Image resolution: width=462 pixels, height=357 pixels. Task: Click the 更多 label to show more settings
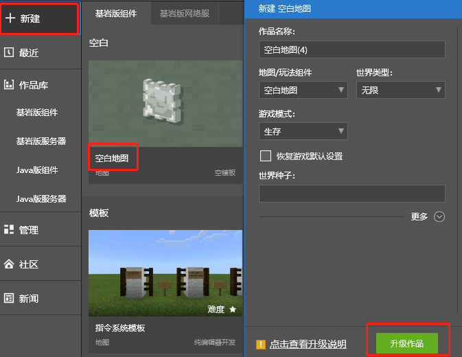419,217
